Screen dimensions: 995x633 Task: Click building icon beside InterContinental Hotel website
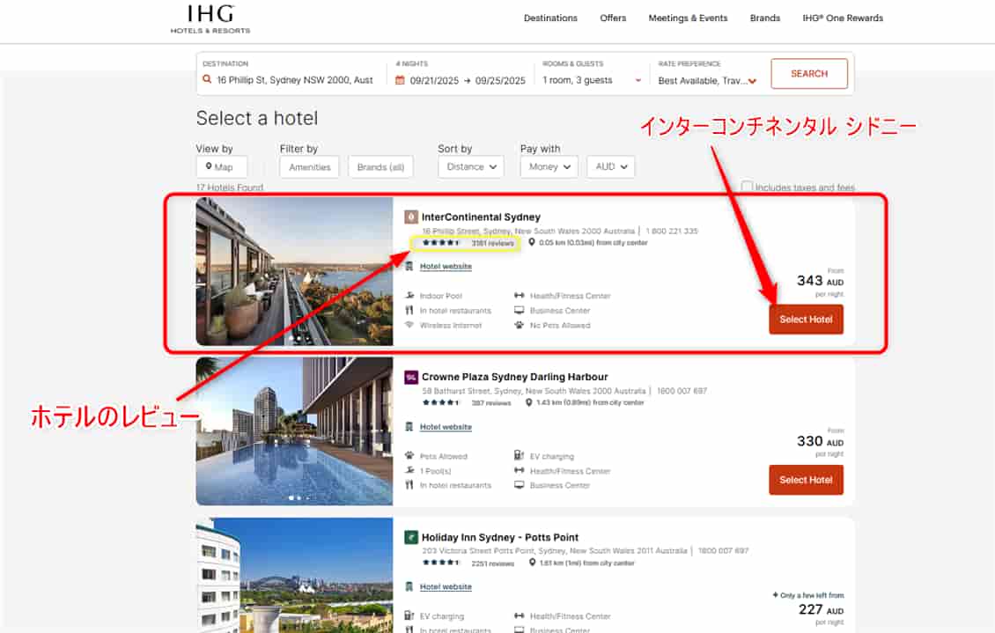pos(409,267)
